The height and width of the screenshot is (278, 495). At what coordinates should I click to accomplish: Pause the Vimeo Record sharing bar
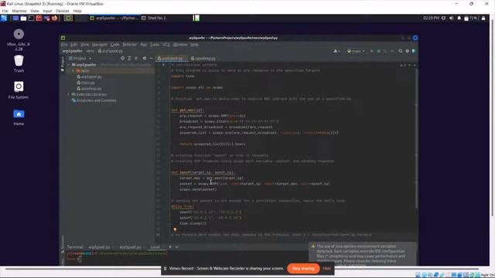tap(165, 269)
